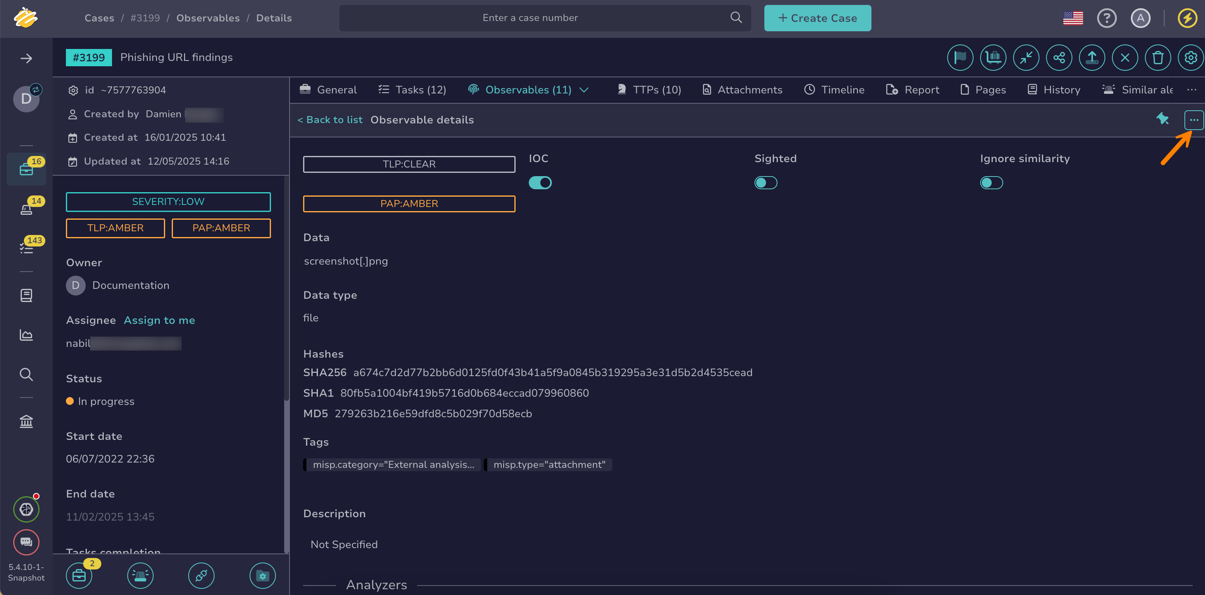Open the dashboards chart icon in sidebar
Image resolution: width=1205 pixels, height=595 pixels.
pos(26,335)
